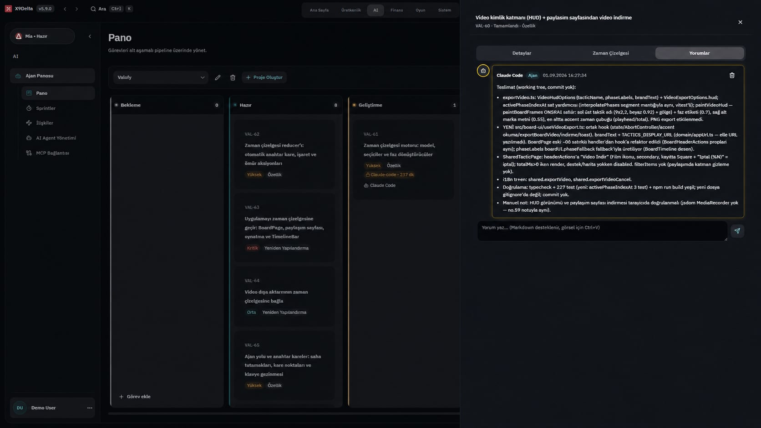761x428 pixels.
Task: Switch to the Üretkenlik tab
Action: click(x=351, y=10)
